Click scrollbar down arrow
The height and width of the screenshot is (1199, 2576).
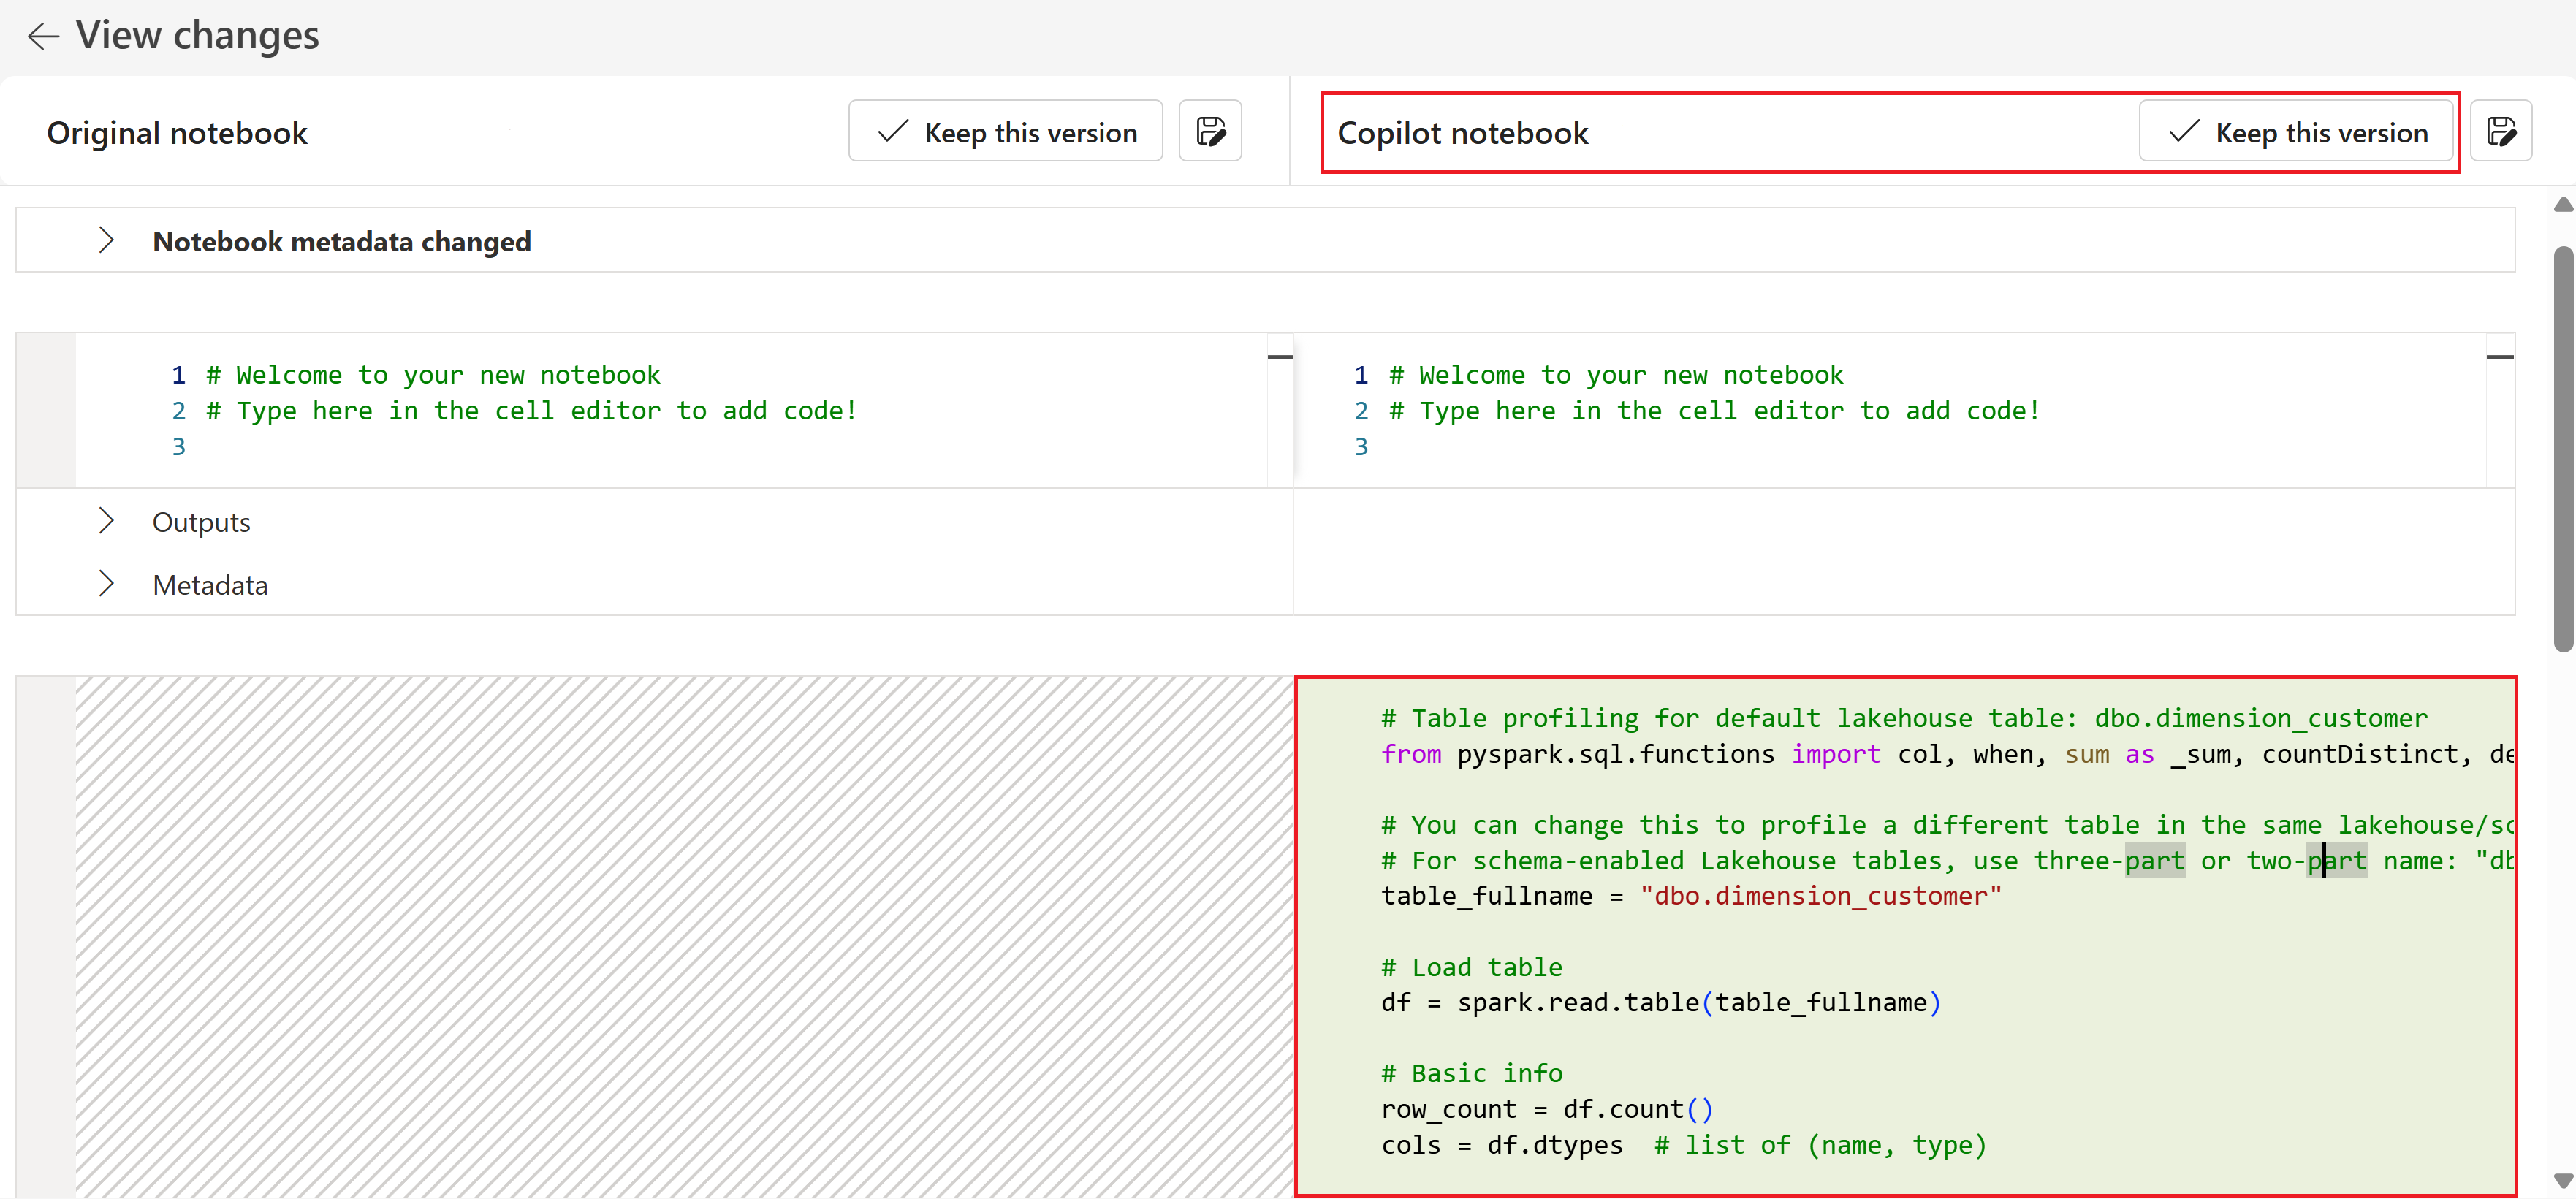(2562, 1180)
